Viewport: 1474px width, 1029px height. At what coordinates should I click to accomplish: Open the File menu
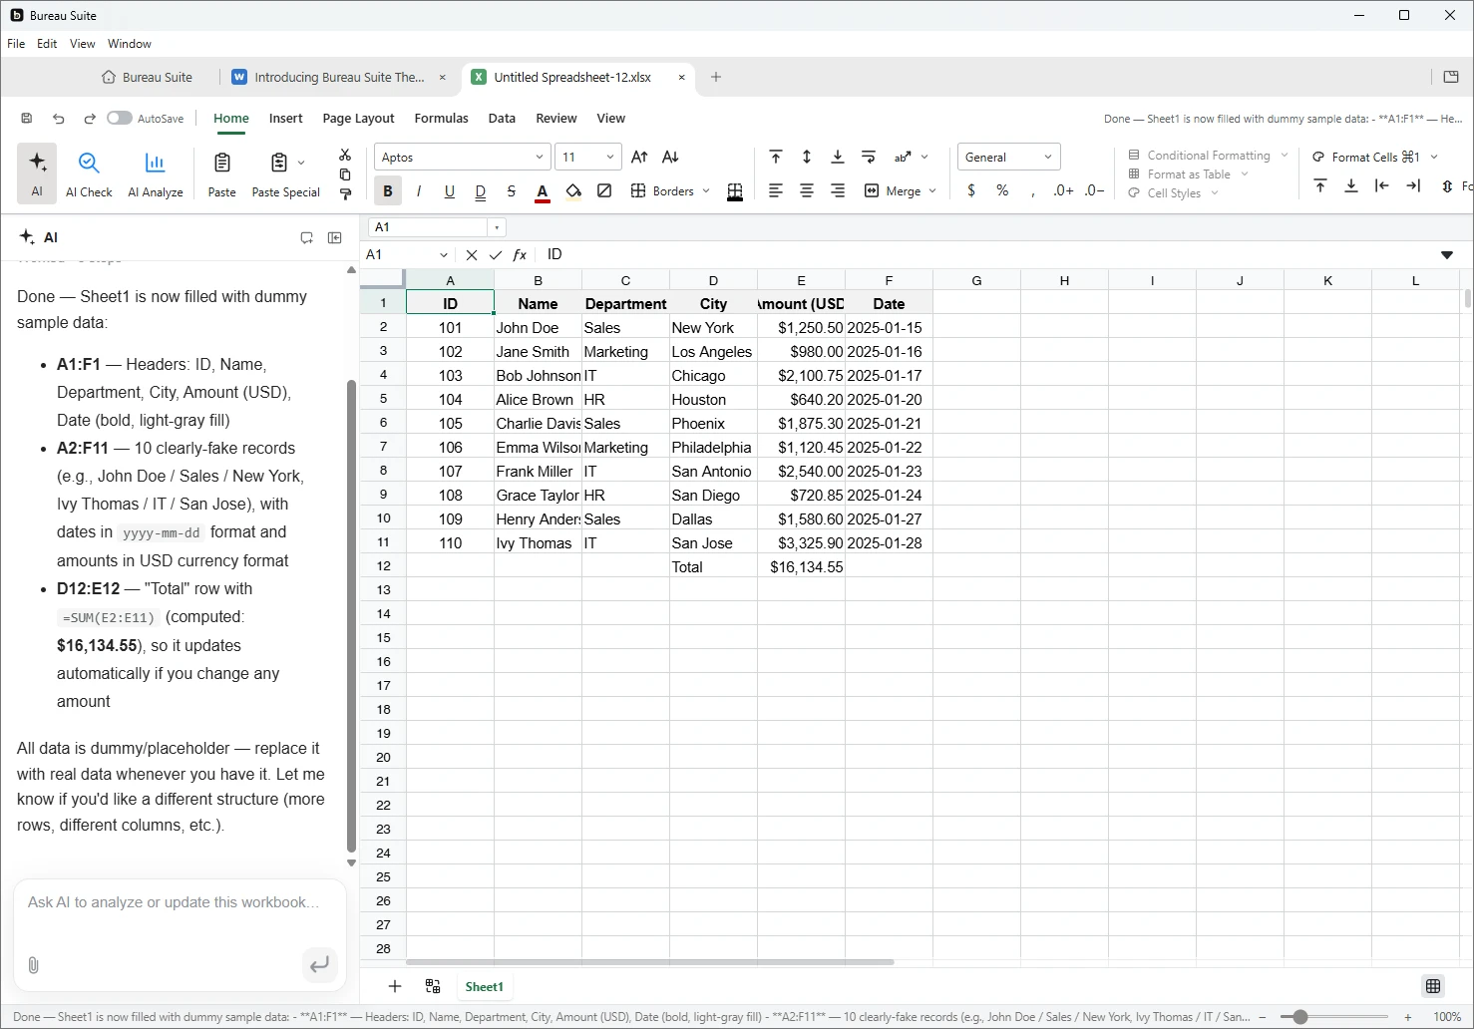[x=16, y=44]
